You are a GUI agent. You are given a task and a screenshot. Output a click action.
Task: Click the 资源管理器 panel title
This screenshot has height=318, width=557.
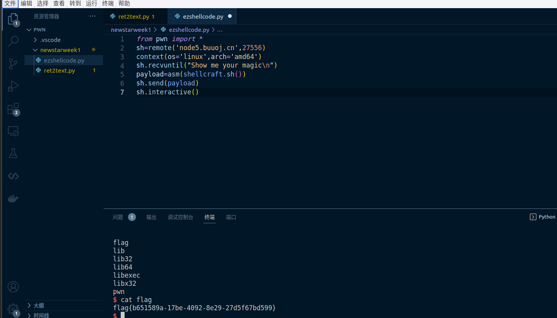coord(46,17)
